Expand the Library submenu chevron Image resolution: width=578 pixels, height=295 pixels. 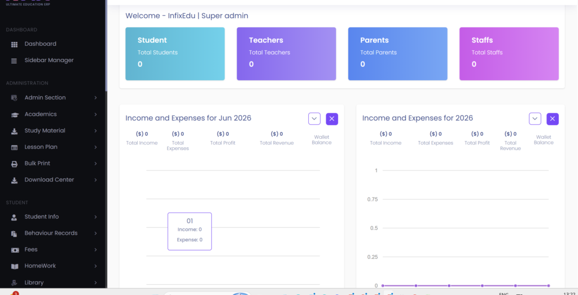[95, 283]
